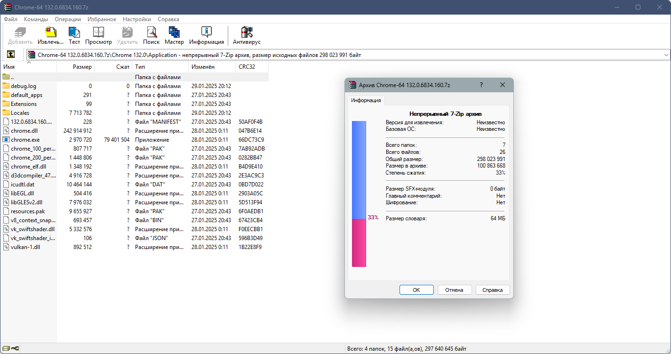Click the Extract (Извлечь) toolbar icon
This screenshot has width=671, height=354.
[x=50, y=35]
